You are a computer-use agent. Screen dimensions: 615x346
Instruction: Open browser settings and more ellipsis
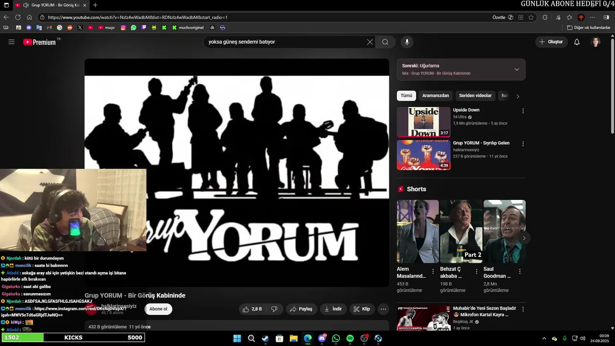coord(592,17)
